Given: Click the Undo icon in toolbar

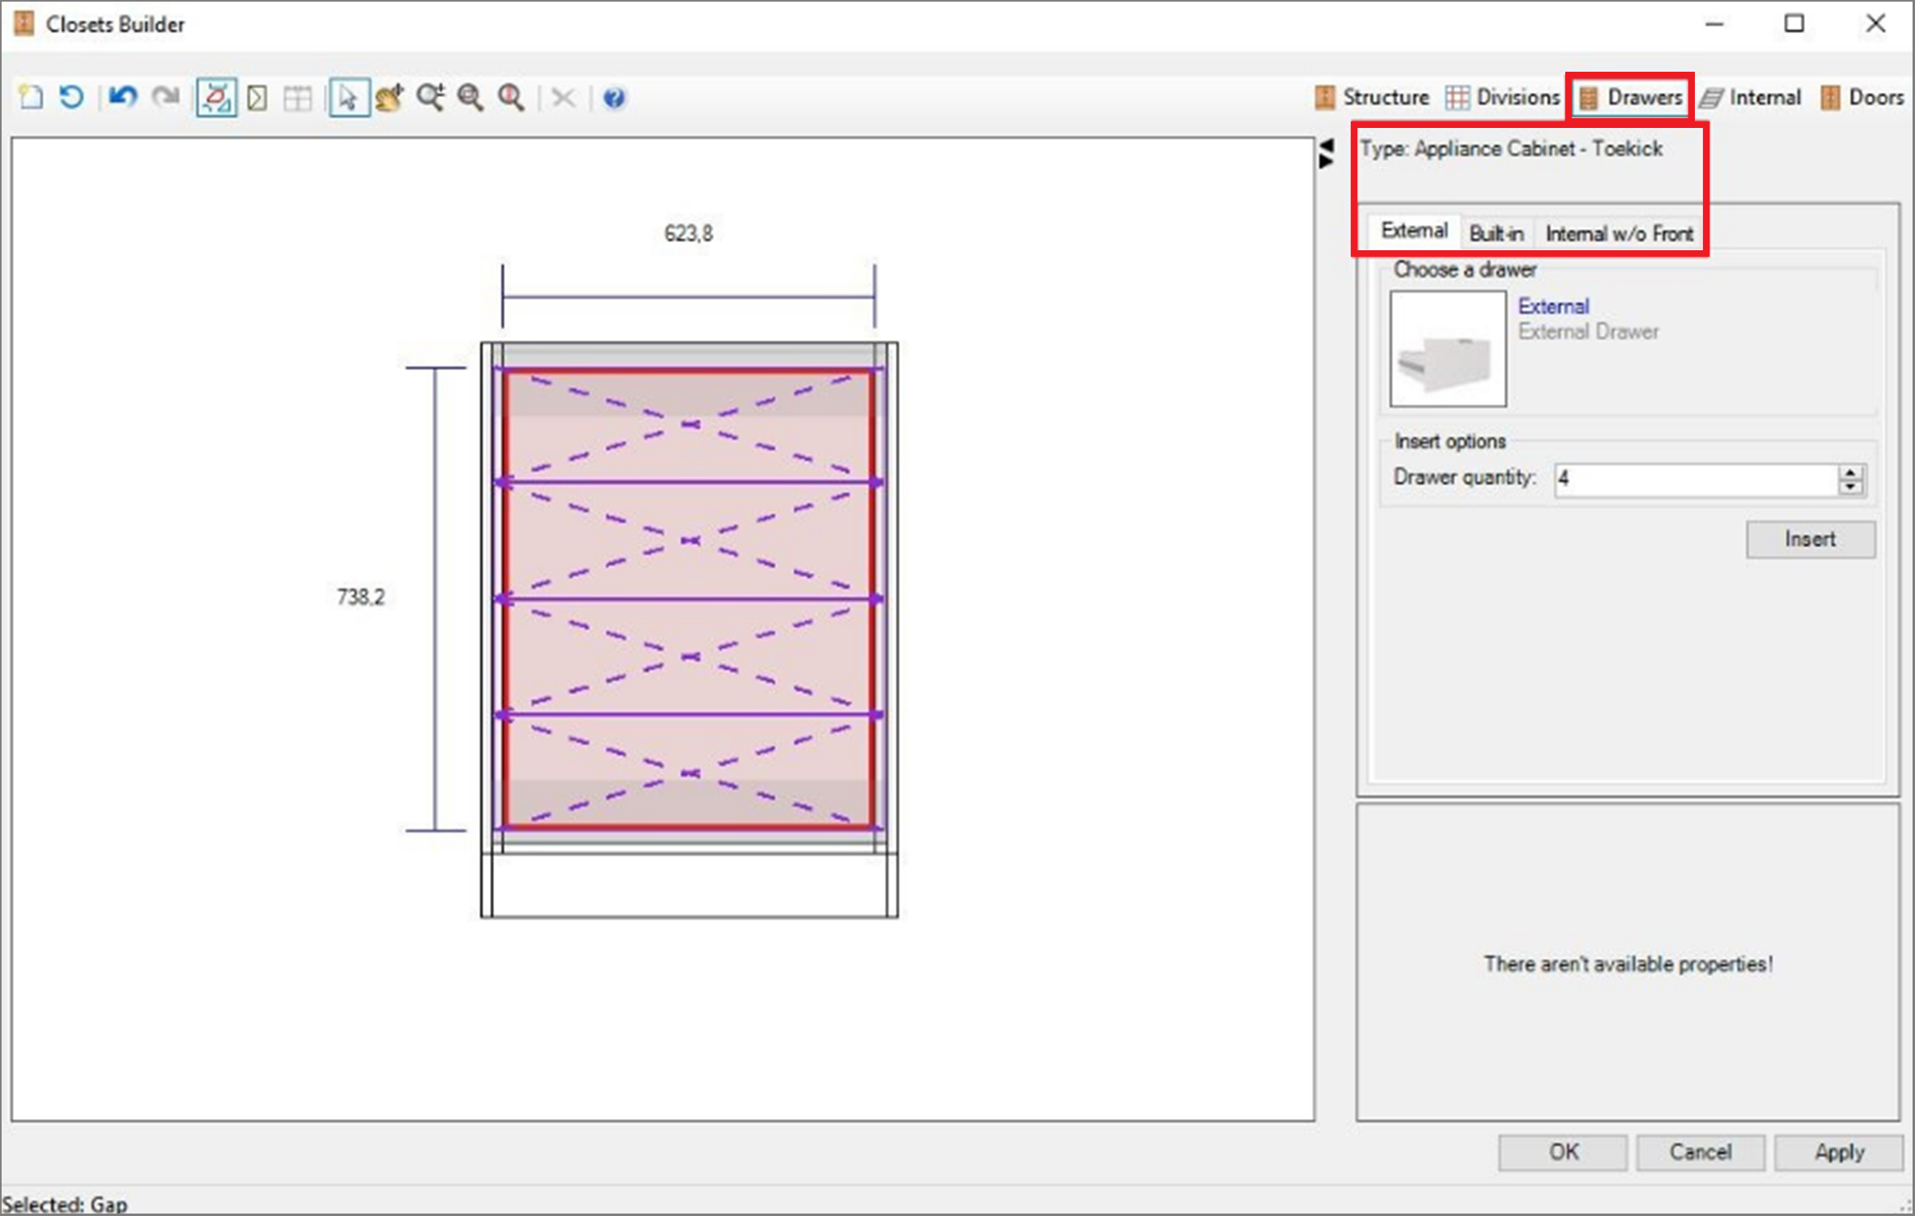Looking at the screenshot, I should point(124,96).
